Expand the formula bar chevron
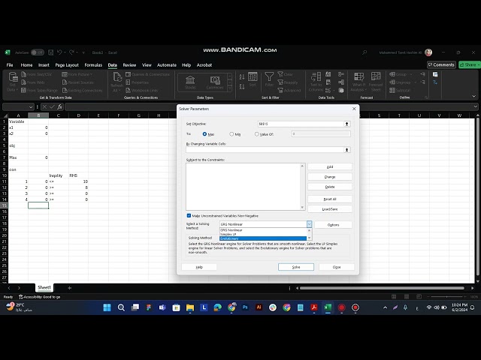Image resolution: width=481 pixels, height=360 pixels. 475,106
